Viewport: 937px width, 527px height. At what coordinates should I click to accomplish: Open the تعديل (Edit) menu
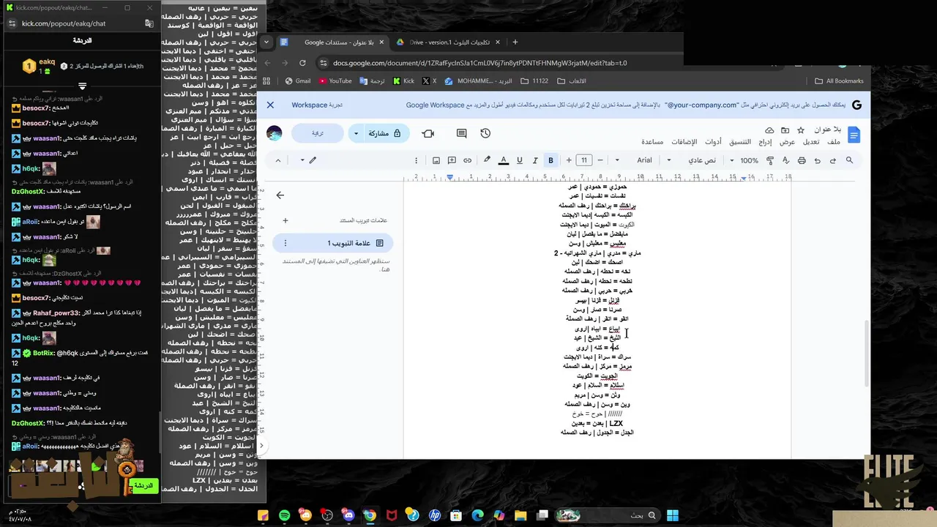coord(811,142)
